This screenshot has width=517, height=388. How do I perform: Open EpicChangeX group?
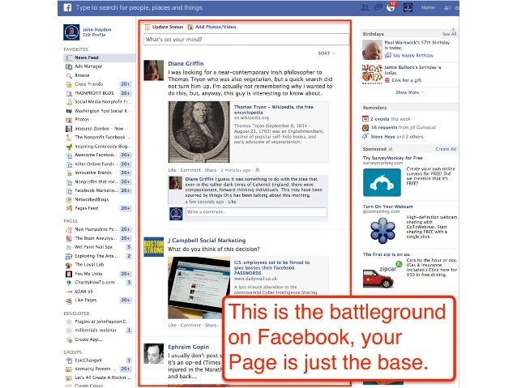[88, 360]
